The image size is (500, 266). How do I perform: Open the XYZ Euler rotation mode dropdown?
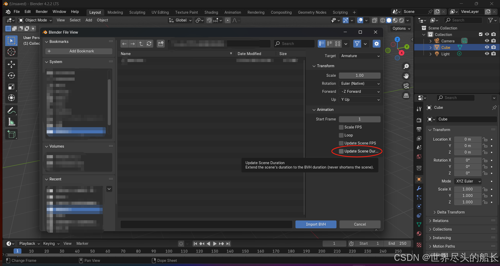pos(468,181)
